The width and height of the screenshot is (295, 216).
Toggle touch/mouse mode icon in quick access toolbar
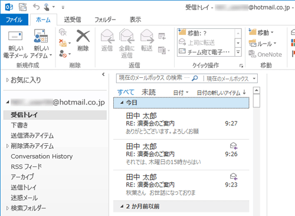pos(47,7)
